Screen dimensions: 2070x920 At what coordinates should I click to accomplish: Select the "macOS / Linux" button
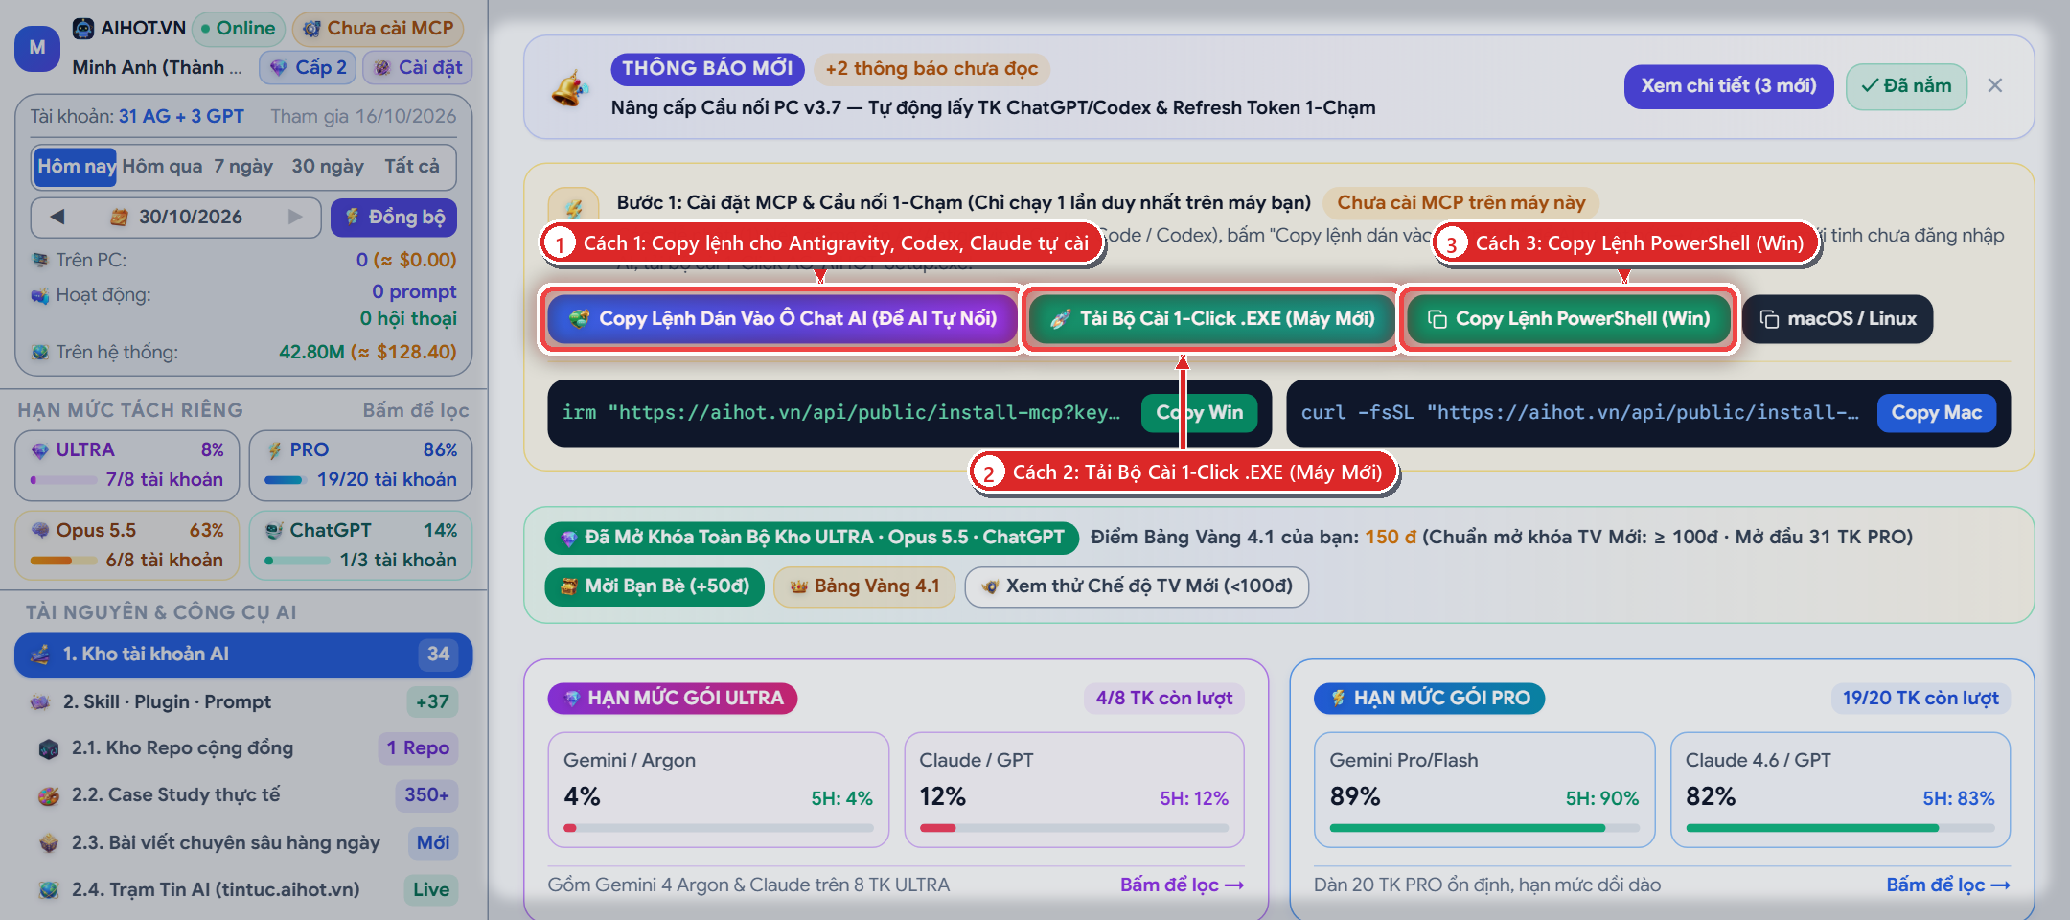coord(1838,319)
